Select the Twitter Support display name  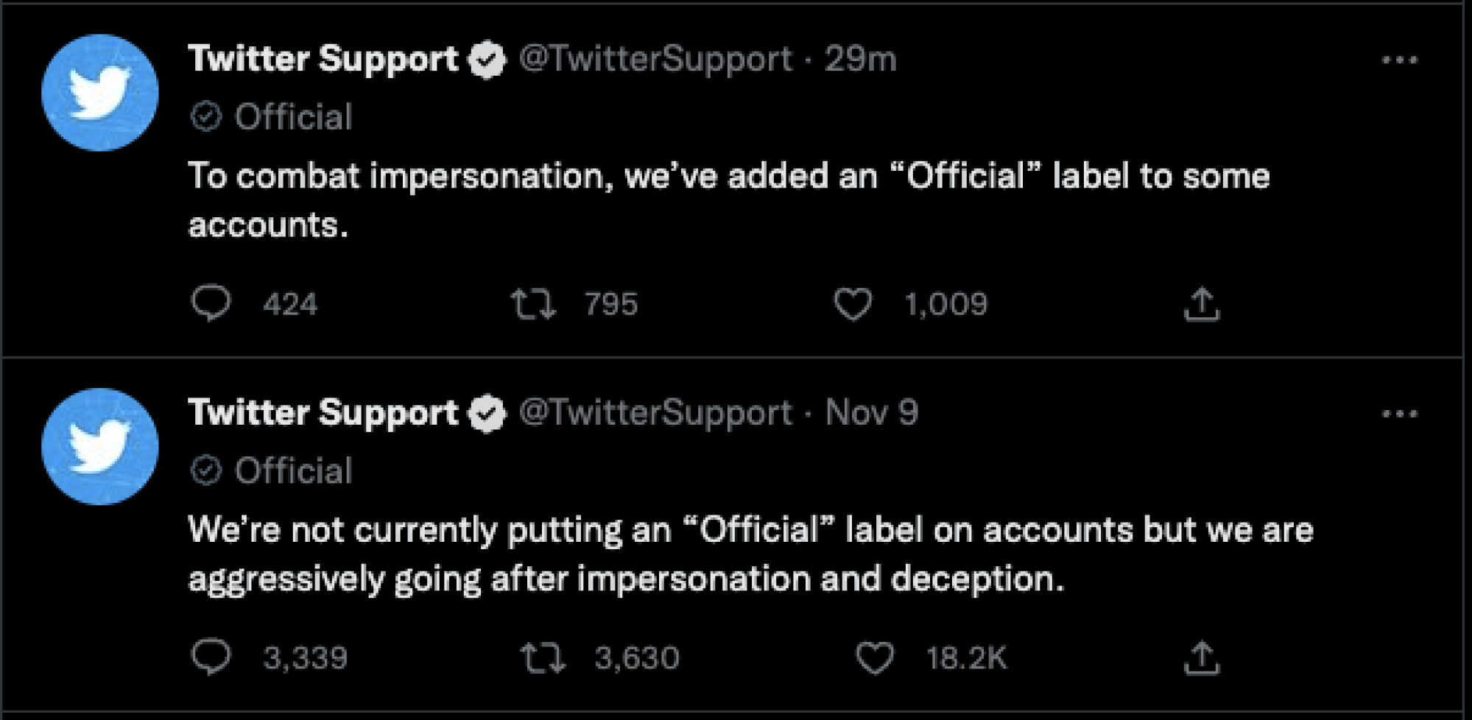click(x=320, y=59)
